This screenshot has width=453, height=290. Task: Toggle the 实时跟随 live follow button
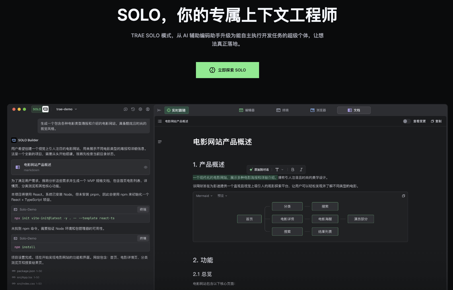[176, 110]
